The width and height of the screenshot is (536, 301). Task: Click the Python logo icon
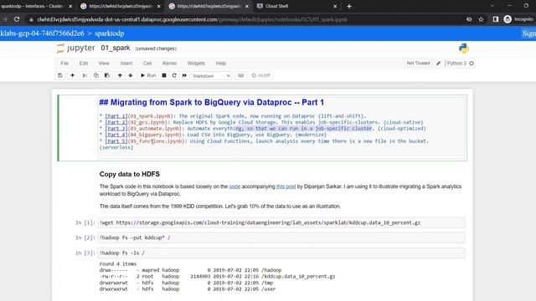coord(464,48)
